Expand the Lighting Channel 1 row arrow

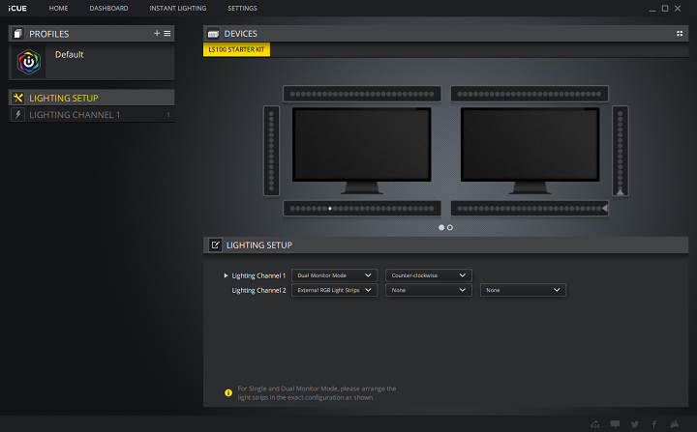coord(226,275)
